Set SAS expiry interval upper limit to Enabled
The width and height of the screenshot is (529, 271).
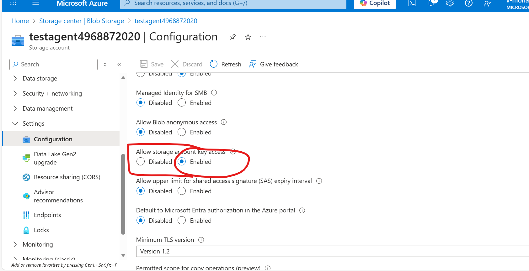[x=182, y=191]
